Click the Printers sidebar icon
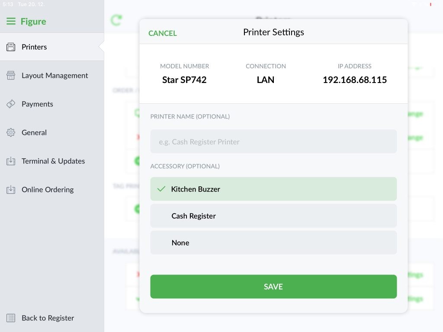Image resolution: width=443 pixels, height=332 pixels. pyautogui.click(x=11, y=47)
